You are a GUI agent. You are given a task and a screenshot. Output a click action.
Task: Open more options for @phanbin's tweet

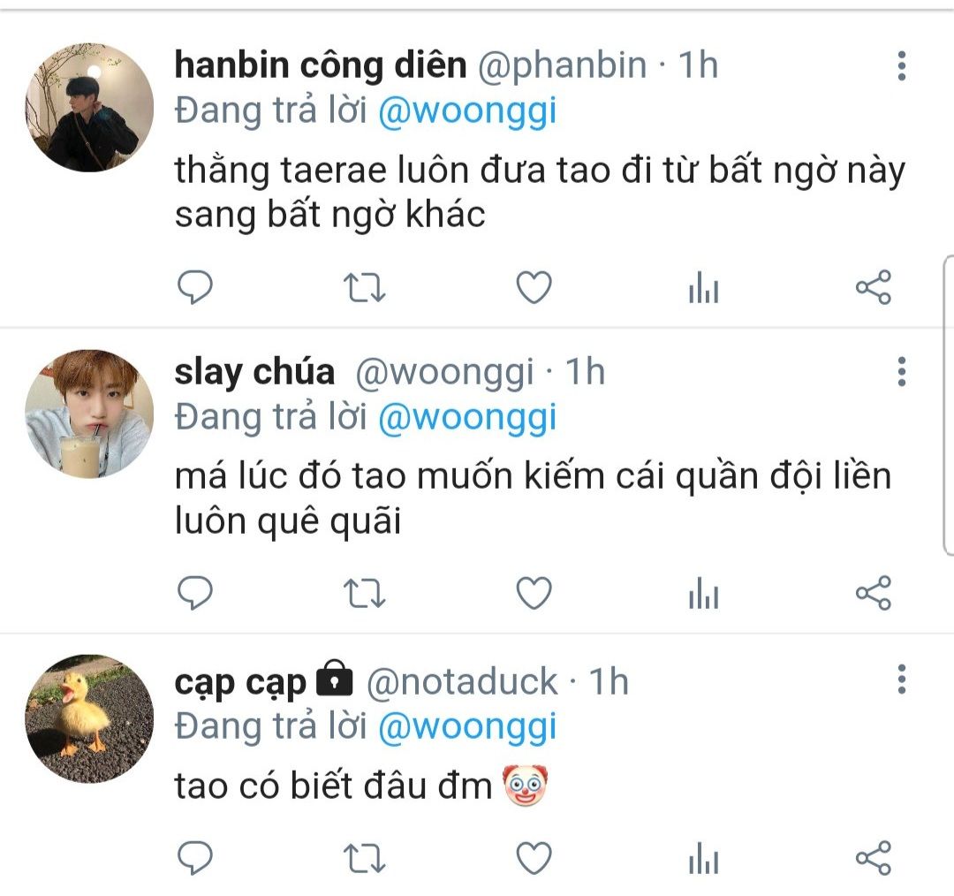(x=902, y=65)
